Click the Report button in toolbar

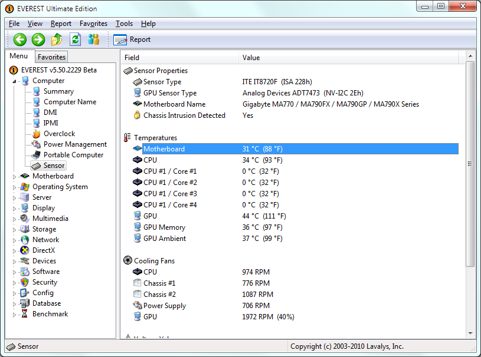coord(132,39)
